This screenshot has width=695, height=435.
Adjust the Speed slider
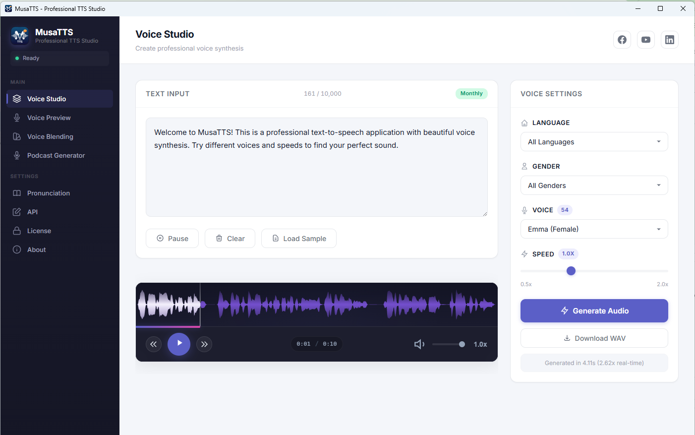point(571,271)
